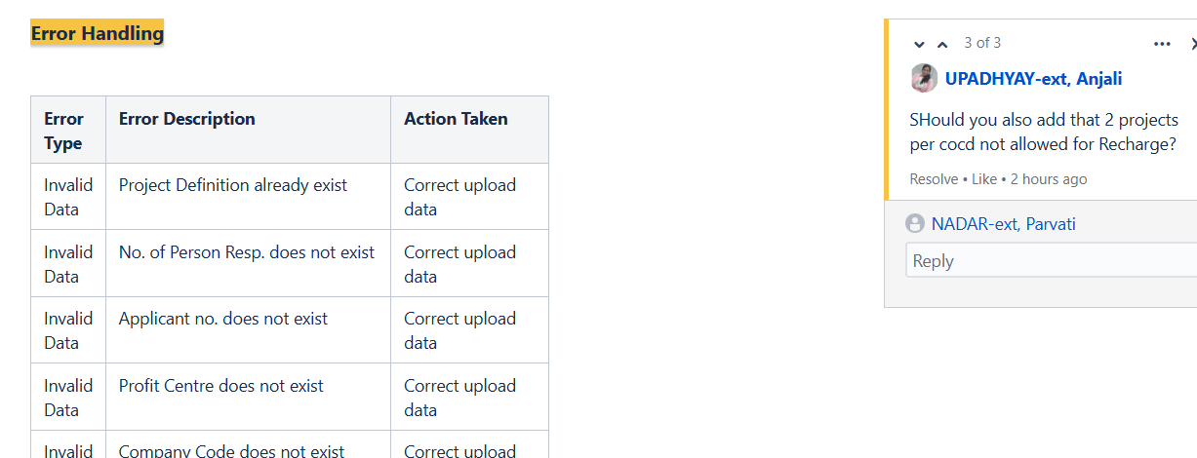
Task: Like Anjali's comment
Action: [984, 179]
